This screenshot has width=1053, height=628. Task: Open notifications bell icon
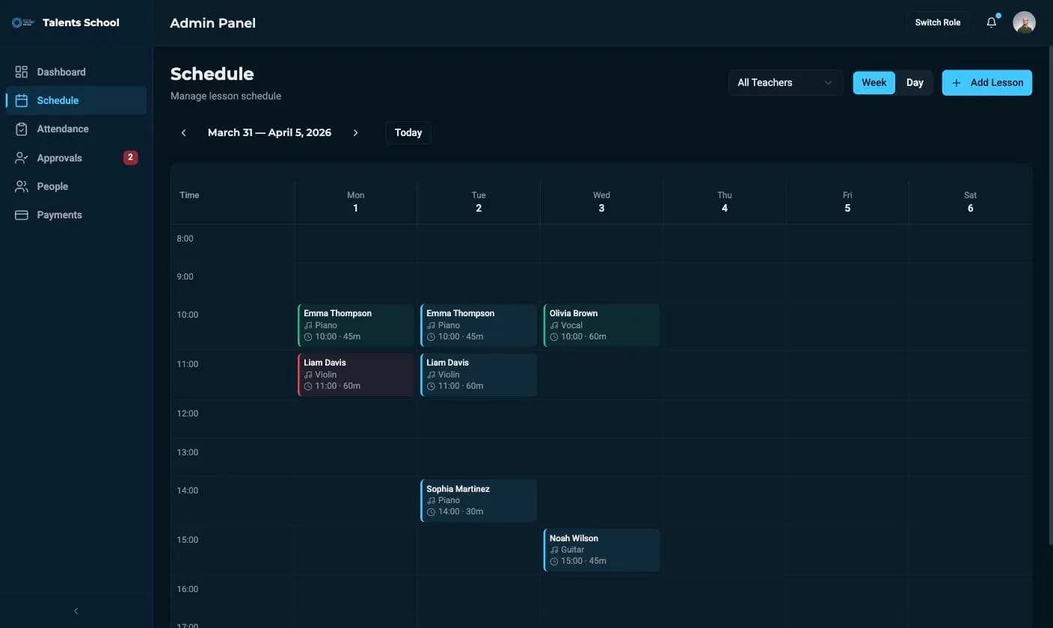992,22
